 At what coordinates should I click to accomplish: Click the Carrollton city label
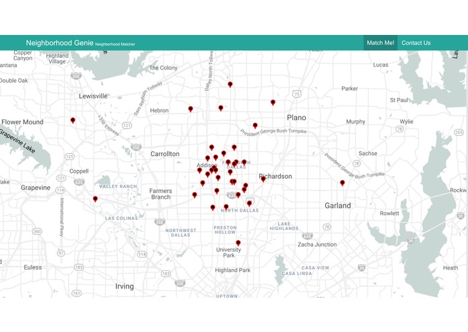[165, 154]
